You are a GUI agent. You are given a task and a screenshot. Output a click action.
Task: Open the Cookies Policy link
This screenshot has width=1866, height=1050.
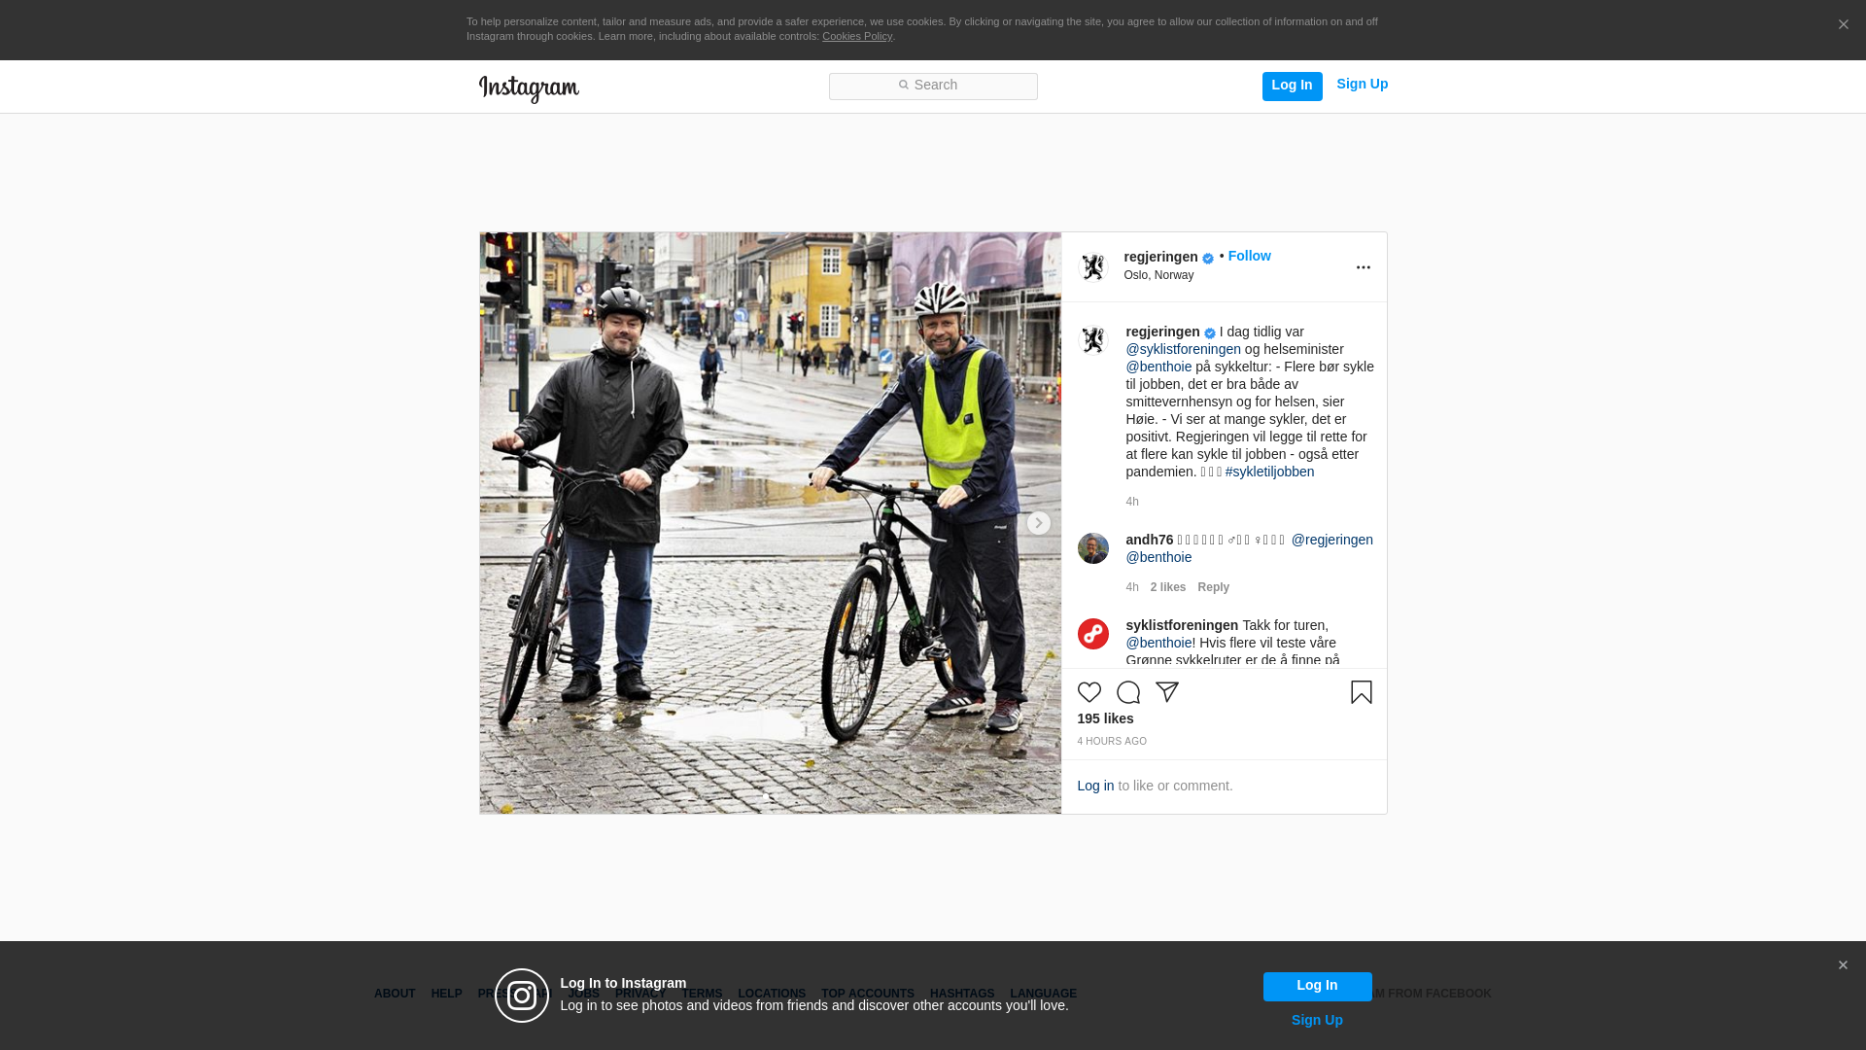pos(857,36)
